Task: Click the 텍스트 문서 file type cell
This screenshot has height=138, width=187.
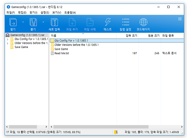Action: 169,53
